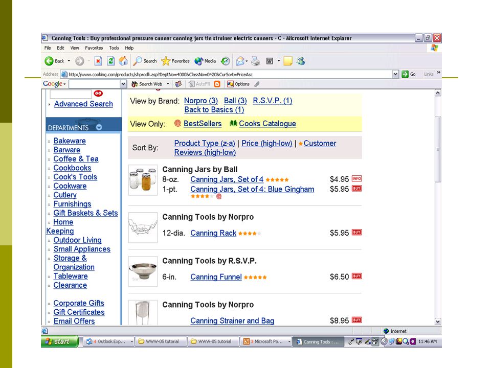Open Coffee & Tea department link
This screenshot has height=368, width=491.
click(76, 159)
